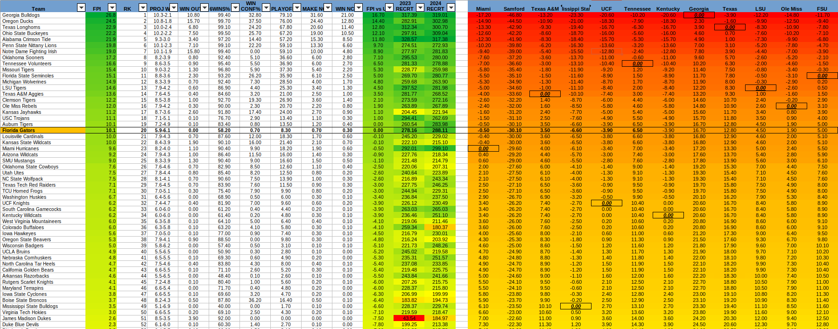
Task: Open the 2024 RECRT column filter dropdown
Action: 451,7
